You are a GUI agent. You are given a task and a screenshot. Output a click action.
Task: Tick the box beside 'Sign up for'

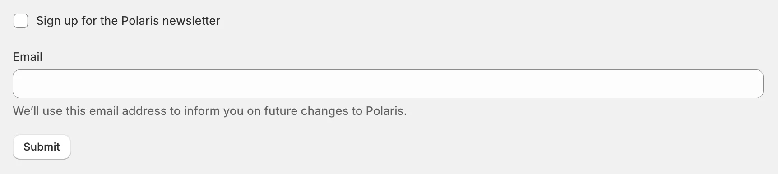click(x=21, y=21)
